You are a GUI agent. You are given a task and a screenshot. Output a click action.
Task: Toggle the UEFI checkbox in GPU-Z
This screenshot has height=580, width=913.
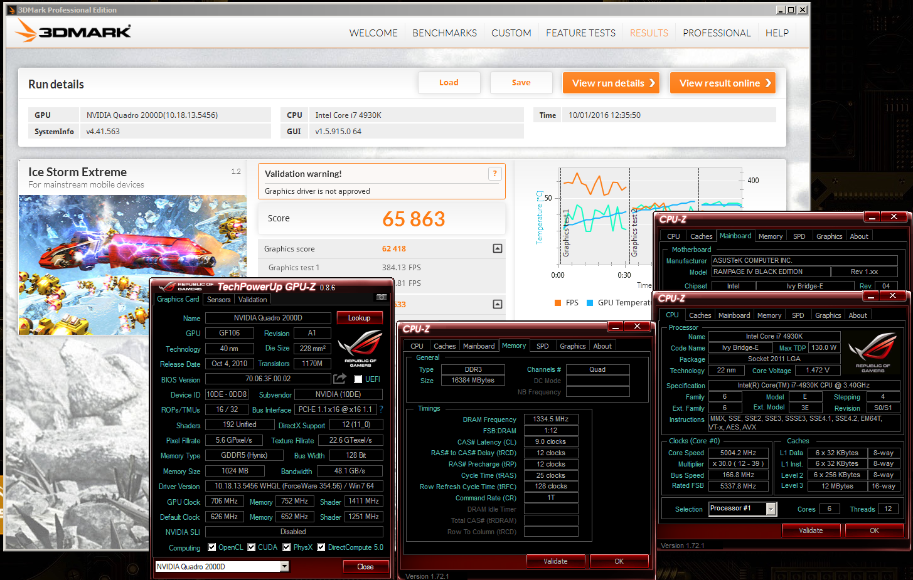pyautogui.click(x=358, y=379)
